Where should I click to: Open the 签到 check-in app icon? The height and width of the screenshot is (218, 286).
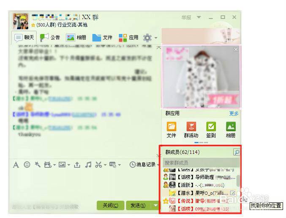pyautogui.click(x=211, y=130)
